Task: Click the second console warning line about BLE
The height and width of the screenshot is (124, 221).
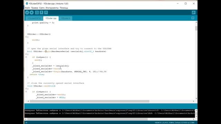Action: (110, 113)
